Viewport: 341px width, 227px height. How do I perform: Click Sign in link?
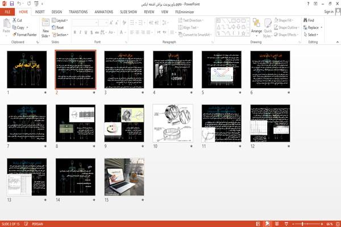click(328, 11)
